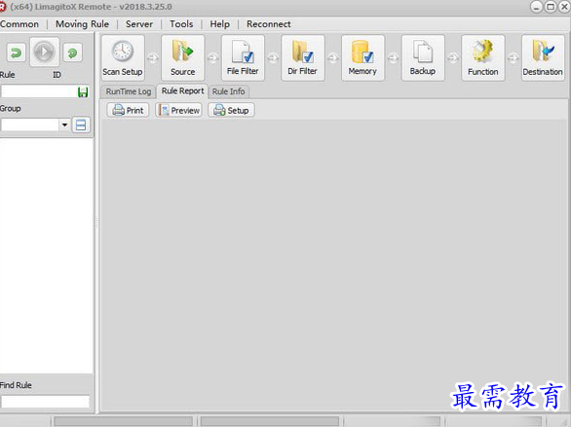Open the Help menu

[219, 24]
